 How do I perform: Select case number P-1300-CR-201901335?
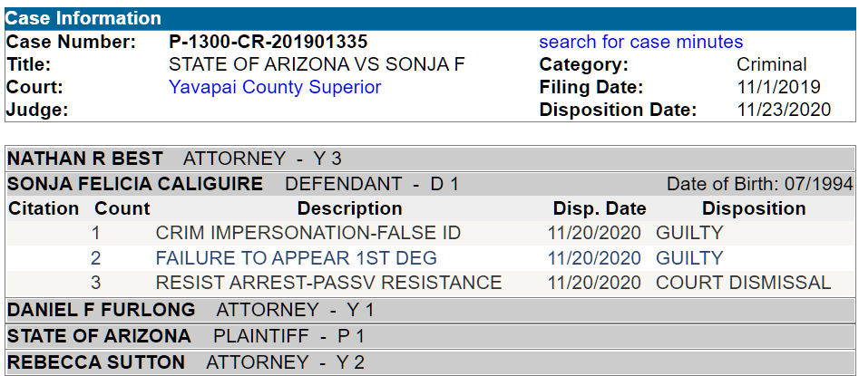tap(268, 42)
